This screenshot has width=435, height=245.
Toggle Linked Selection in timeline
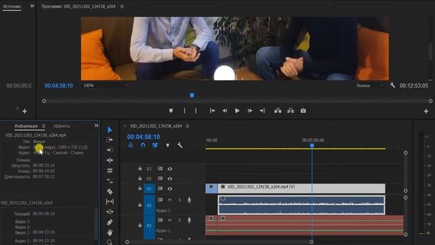pyautogui.click(x=155, y=145)
